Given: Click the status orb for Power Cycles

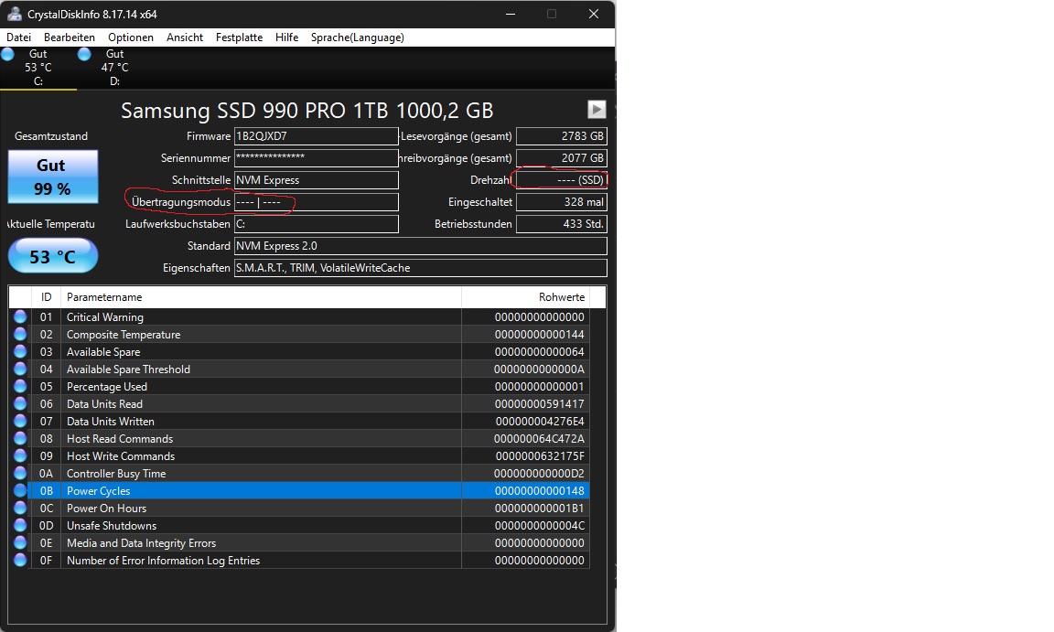Looking at the screenshot, I should coord(20,491).
